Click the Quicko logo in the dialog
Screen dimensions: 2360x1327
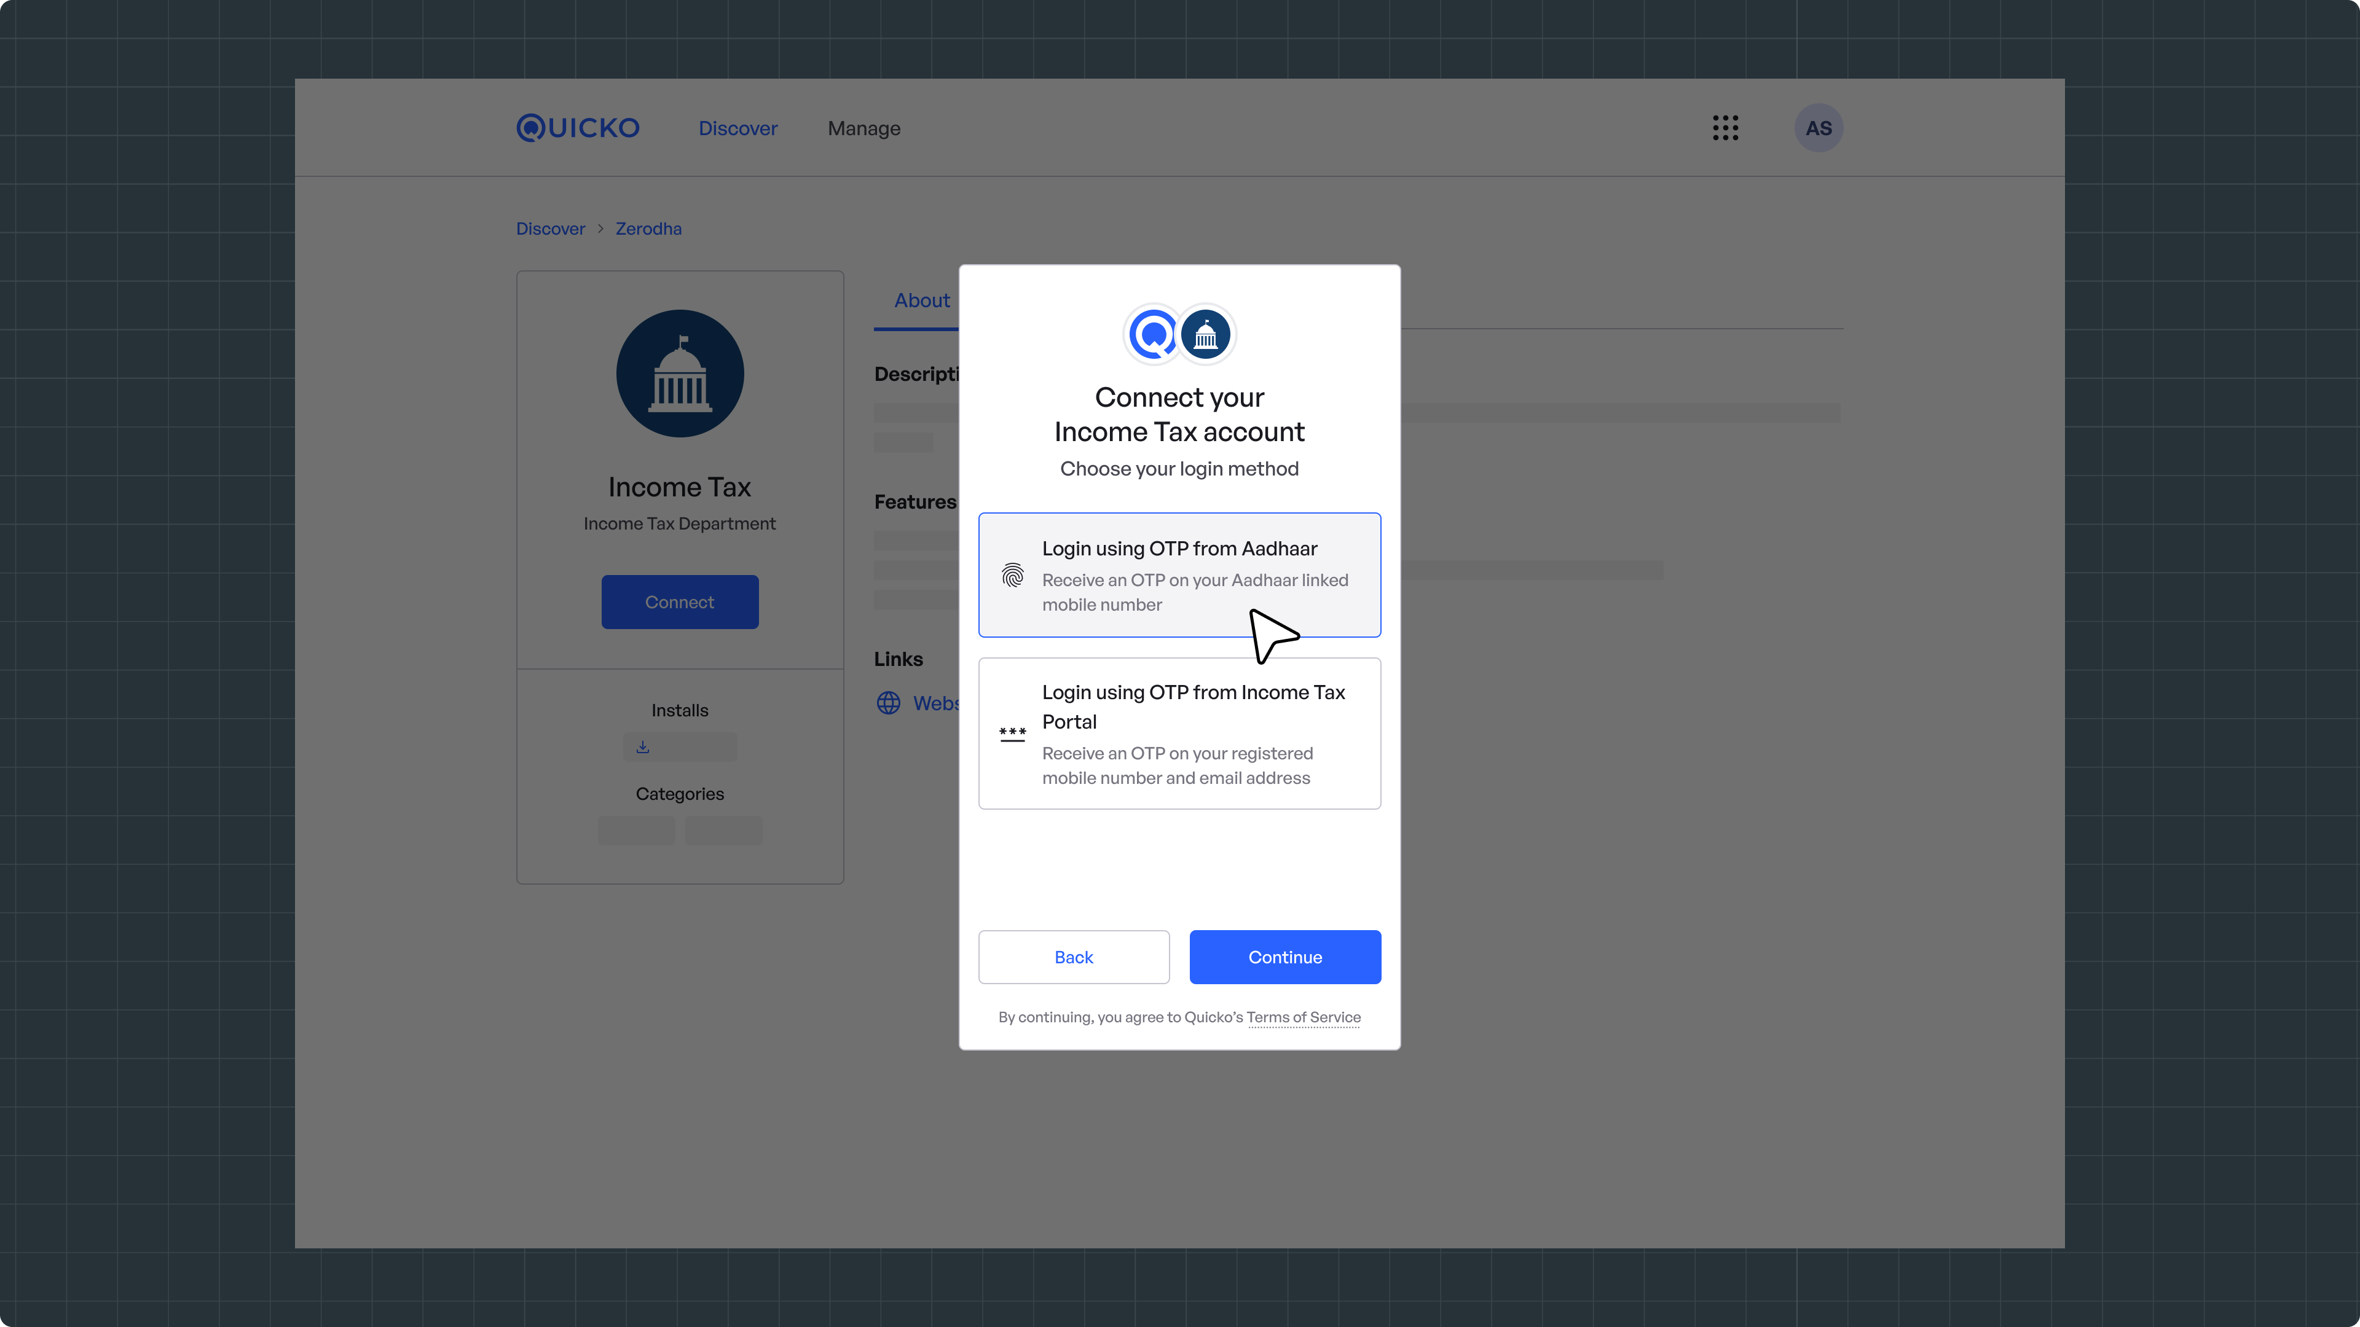coord(1154,334)
